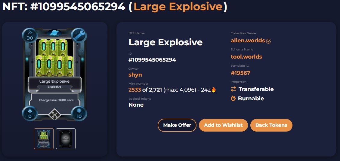
Task: Select the card back thumbnail
Action: pyautogui.click(x=66, y=139)
